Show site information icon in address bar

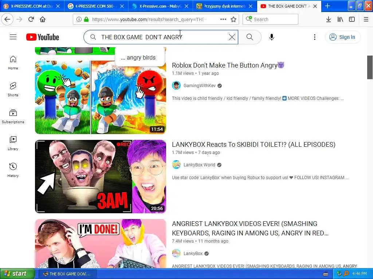tap(79, 19)
